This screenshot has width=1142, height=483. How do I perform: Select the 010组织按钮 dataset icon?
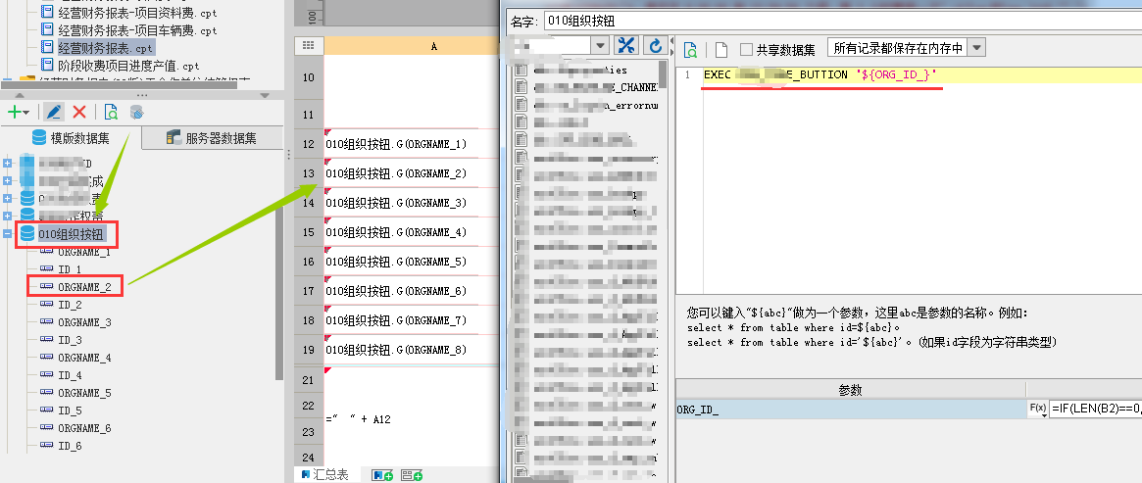(27, 233)
